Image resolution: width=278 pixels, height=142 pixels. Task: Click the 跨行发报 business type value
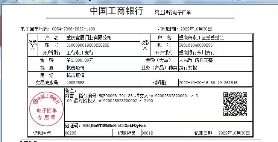(188, 68)
